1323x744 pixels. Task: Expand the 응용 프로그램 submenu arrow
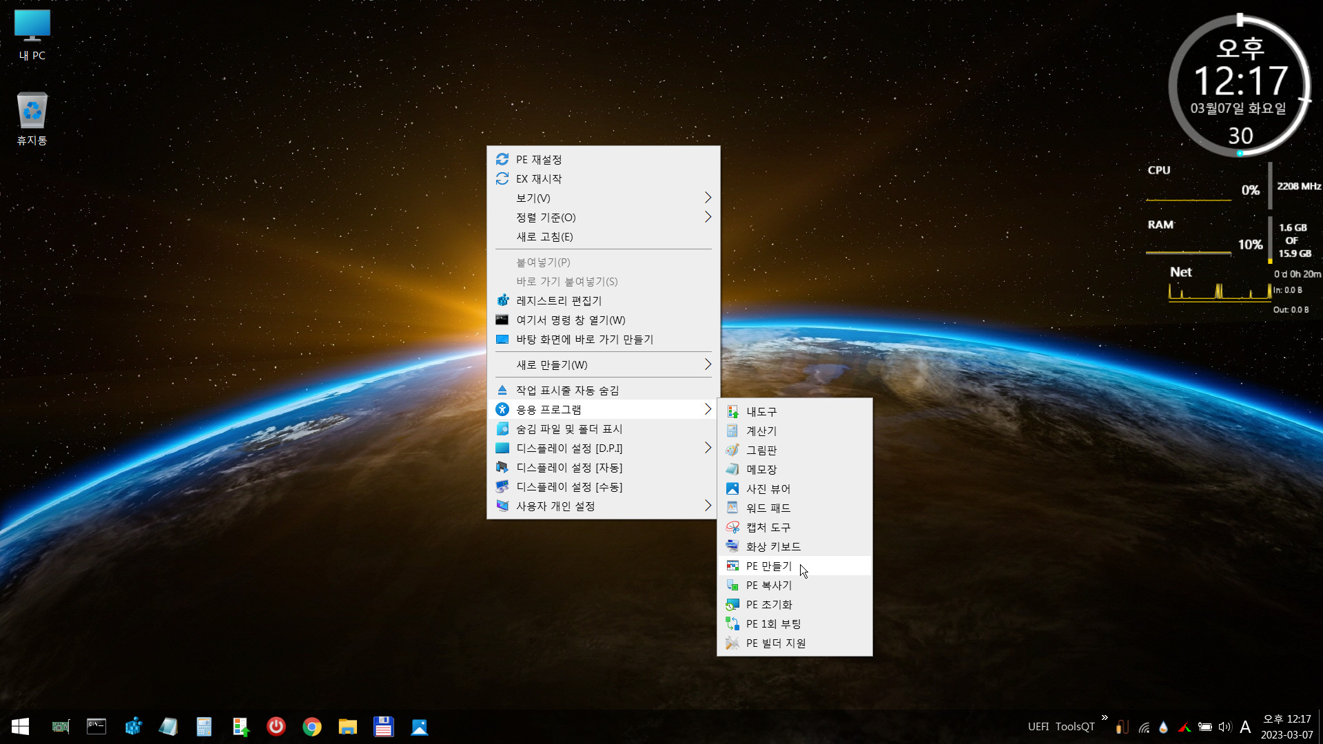click(708, 409)
